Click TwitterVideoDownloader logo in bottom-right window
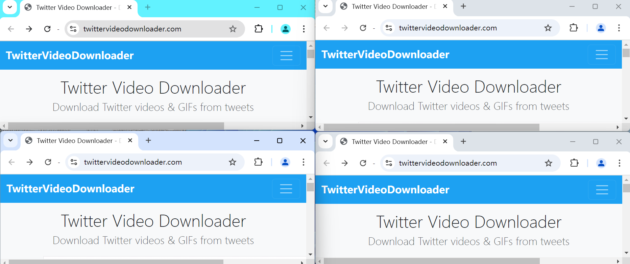The width and height of the screenshot is (630, 264). pos(385,190)
